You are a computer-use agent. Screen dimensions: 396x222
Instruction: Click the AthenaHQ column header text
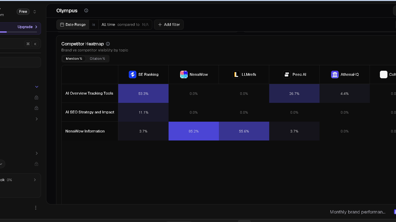coord(350,75)
